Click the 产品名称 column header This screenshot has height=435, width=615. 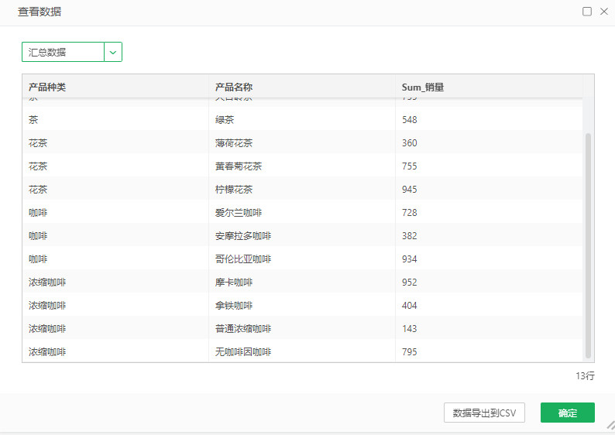coord(234,87)
